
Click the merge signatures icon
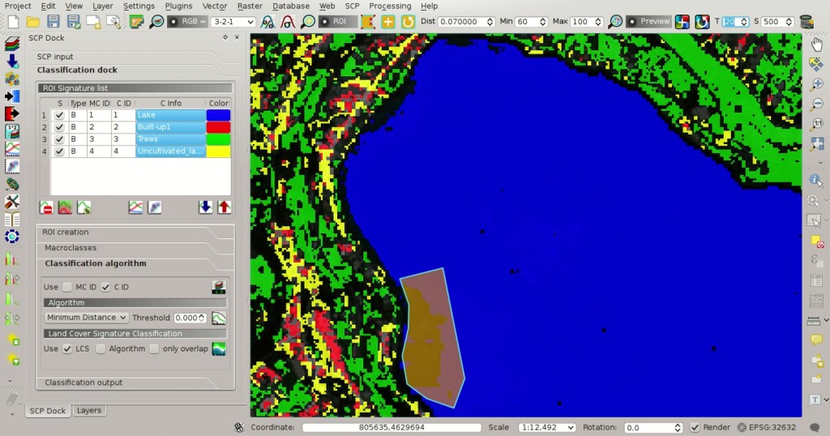[x=65, y=207]
